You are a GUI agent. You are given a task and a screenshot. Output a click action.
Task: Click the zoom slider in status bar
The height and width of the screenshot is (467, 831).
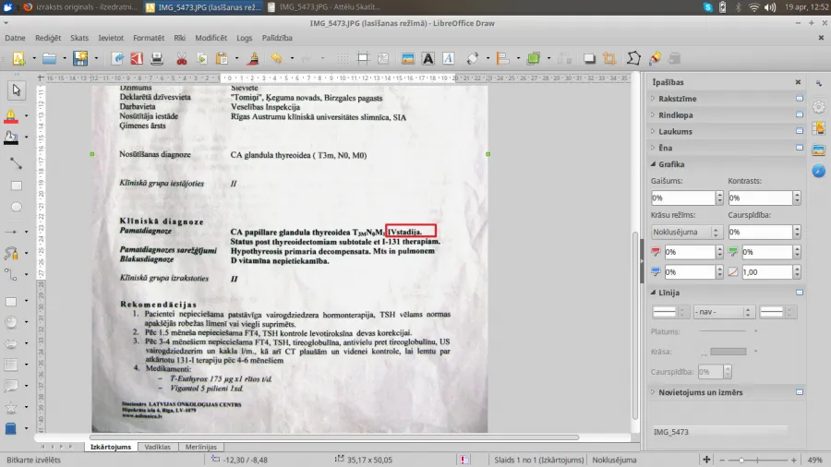click(x=757, y=460)
